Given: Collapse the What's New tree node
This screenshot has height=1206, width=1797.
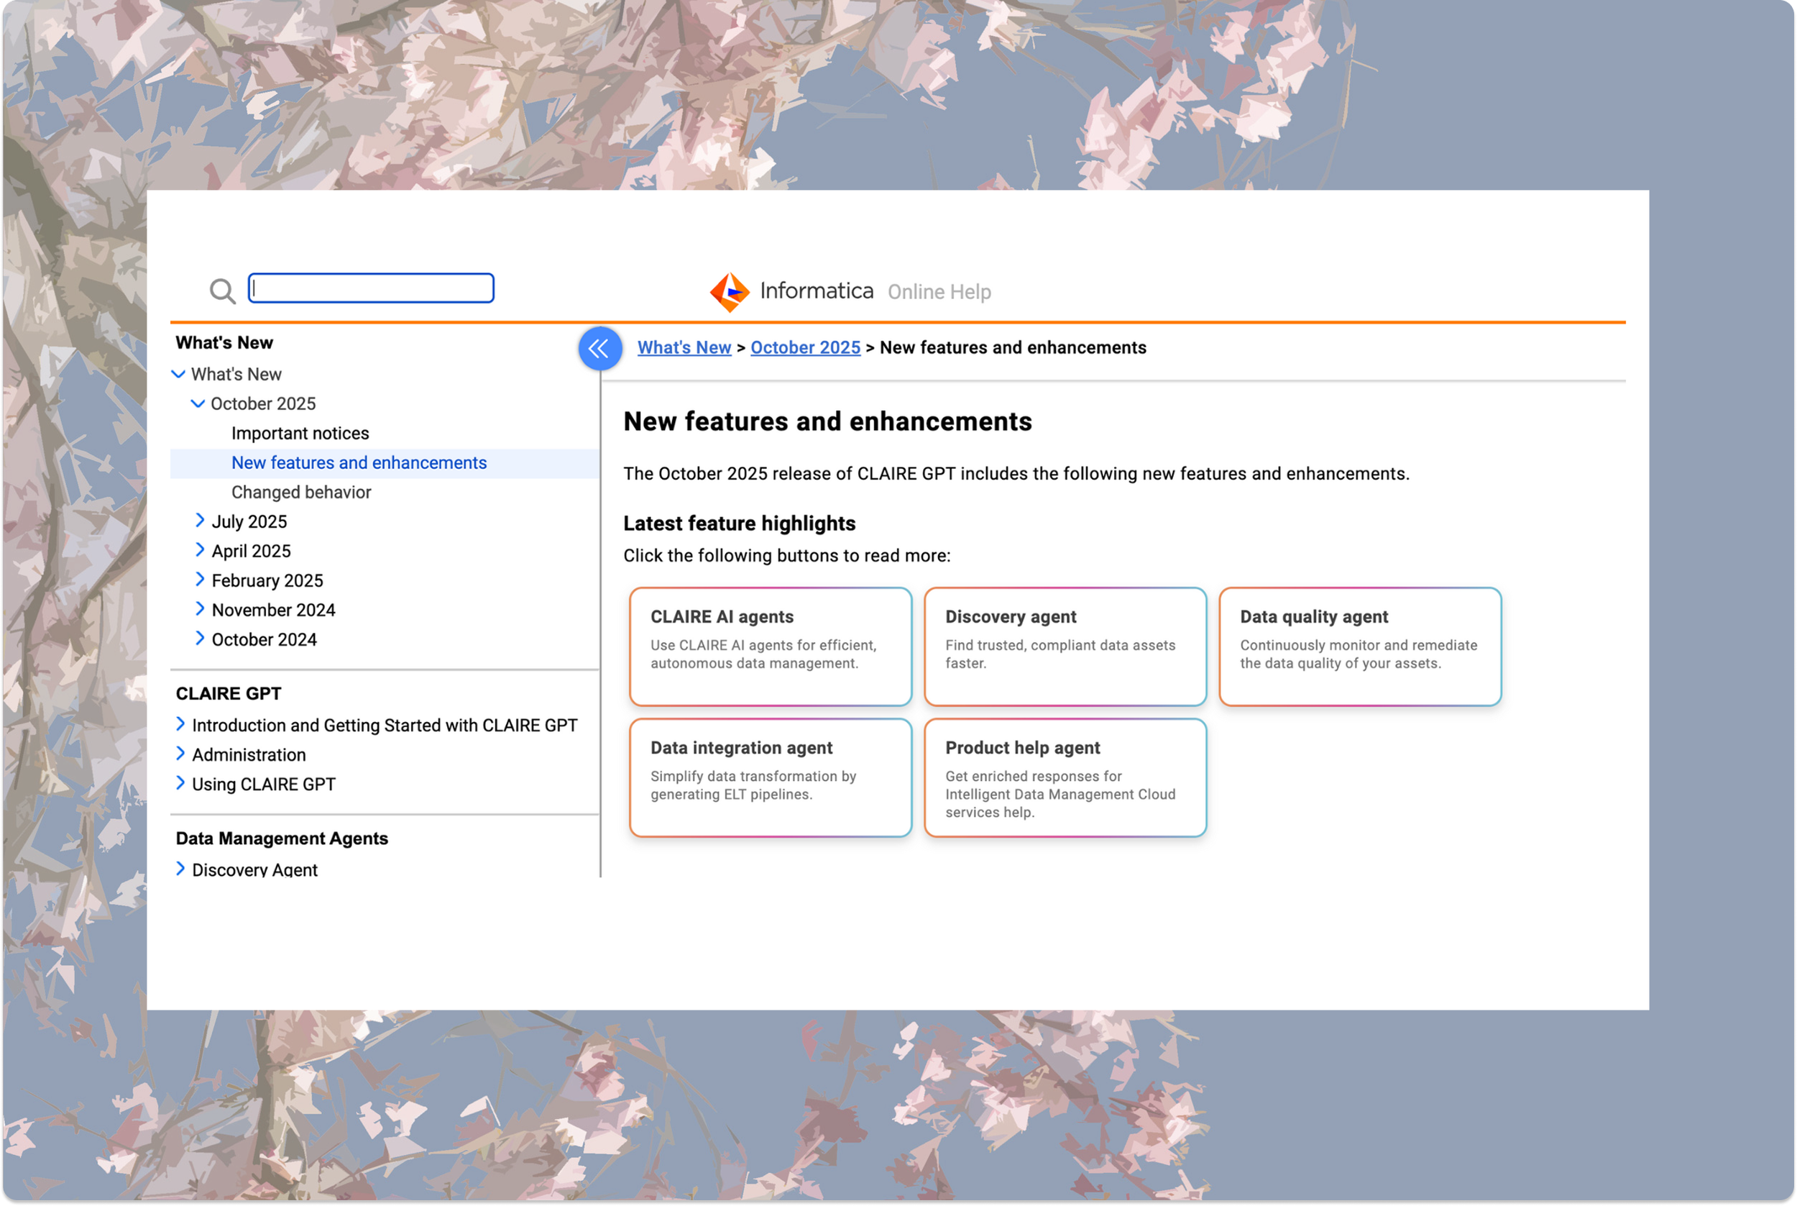Looking at the screenshot, I should pyautogui.click(x=178, y=375).
